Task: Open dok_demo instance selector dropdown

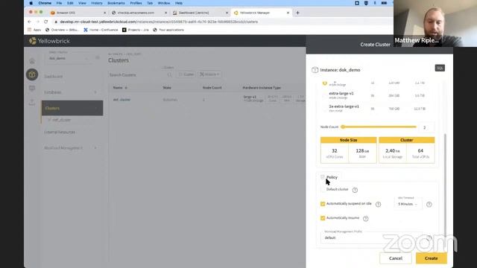Action: (x=68, y=58)
